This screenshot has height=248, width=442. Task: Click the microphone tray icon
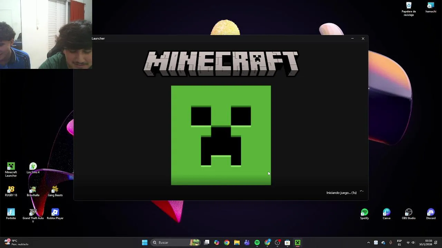[391, 242]
